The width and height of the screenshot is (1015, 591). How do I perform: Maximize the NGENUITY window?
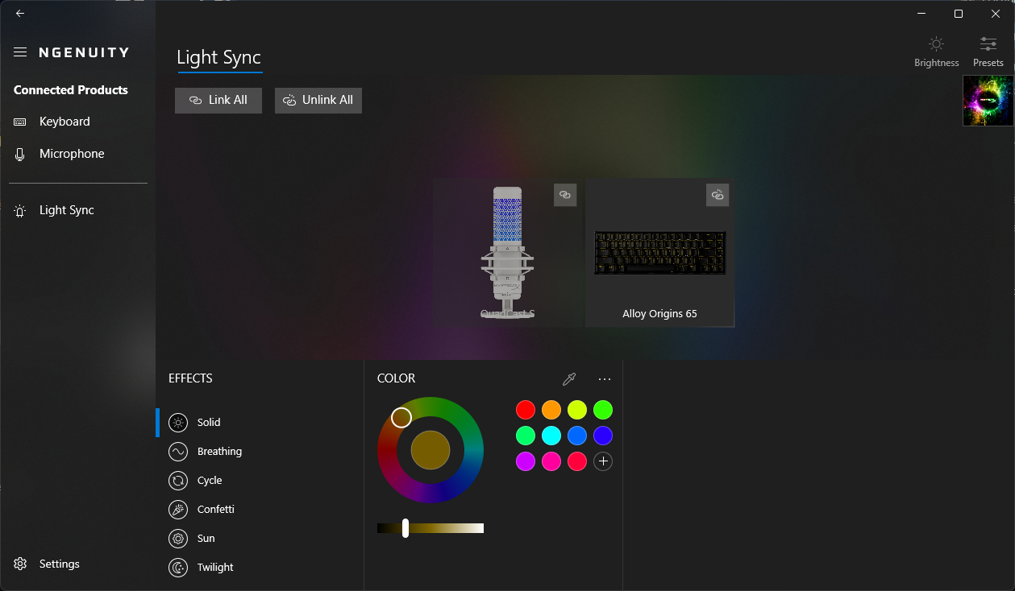point(959,14)
